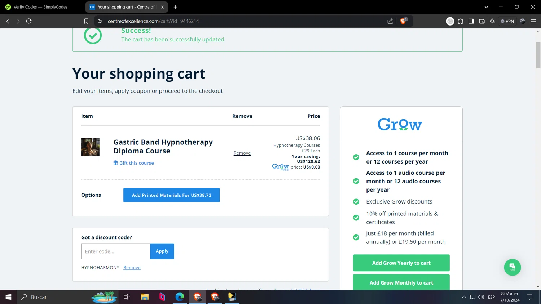Image resolution: width=541 pixels, height=304 pixels.
Task: Remove the Gastric Band course from cart
Action: [x=242, y=153]
